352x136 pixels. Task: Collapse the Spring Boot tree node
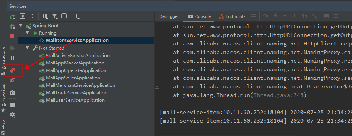tap(21, 26)
